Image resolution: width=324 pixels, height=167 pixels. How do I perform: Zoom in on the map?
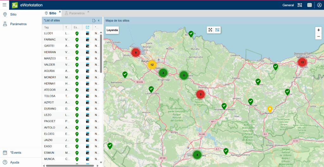(x=318, y=30)
